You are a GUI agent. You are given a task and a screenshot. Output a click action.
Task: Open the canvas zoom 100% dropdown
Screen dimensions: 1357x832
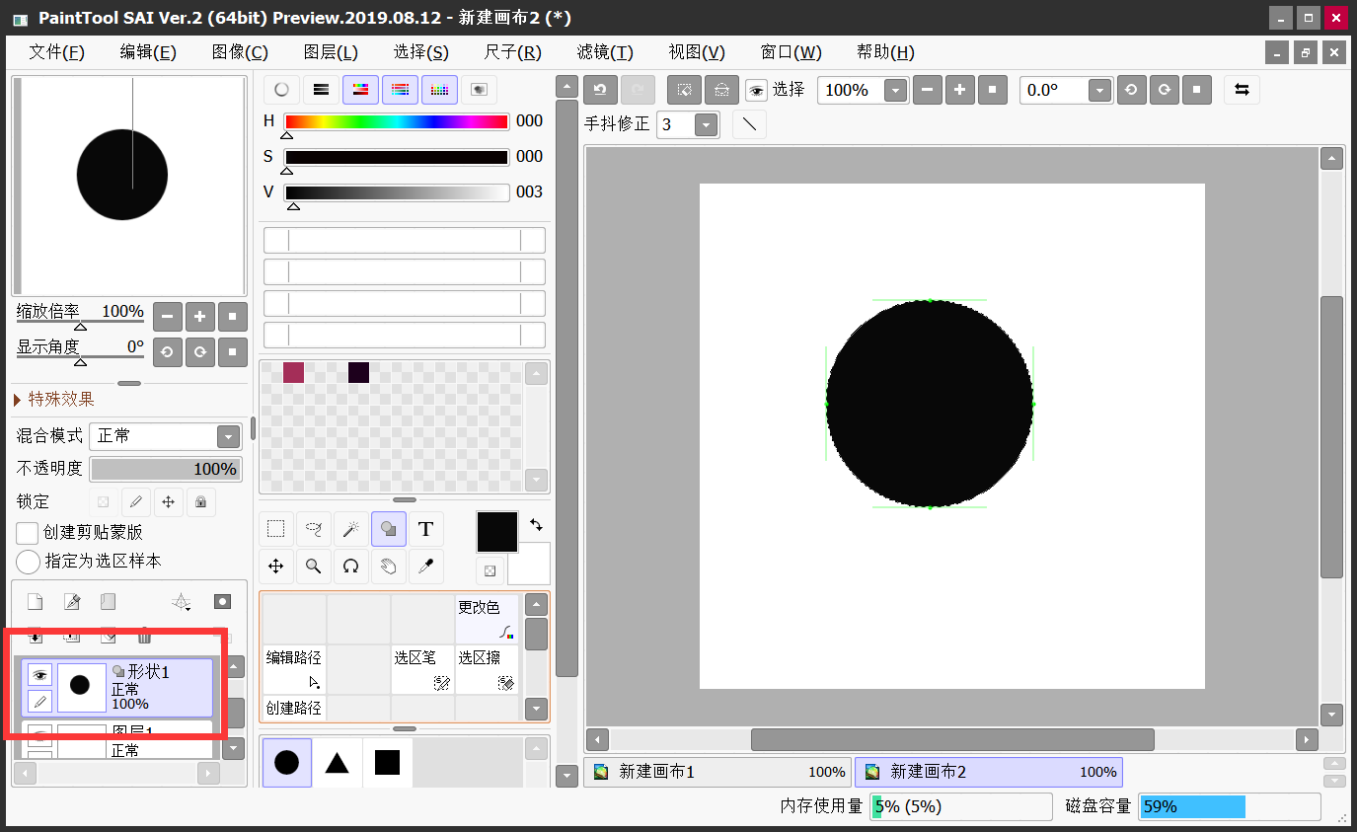[x=896, y=91]
